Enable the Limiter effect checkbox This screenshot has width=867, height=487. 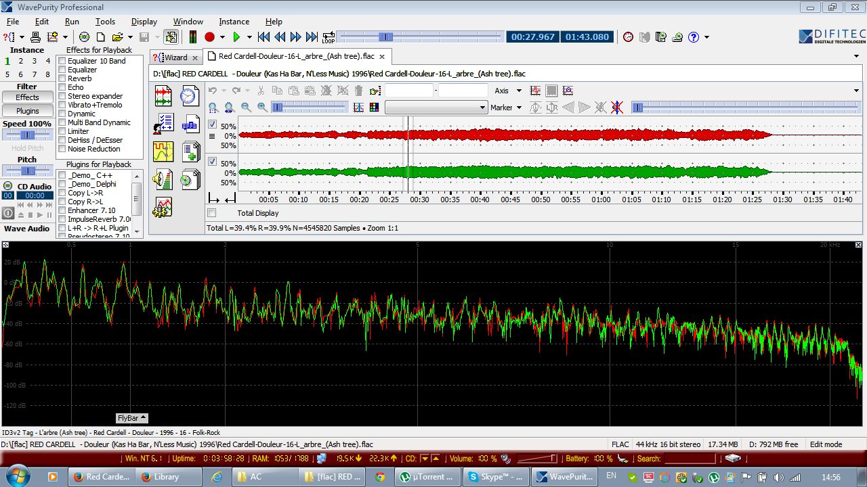point(62,131)
